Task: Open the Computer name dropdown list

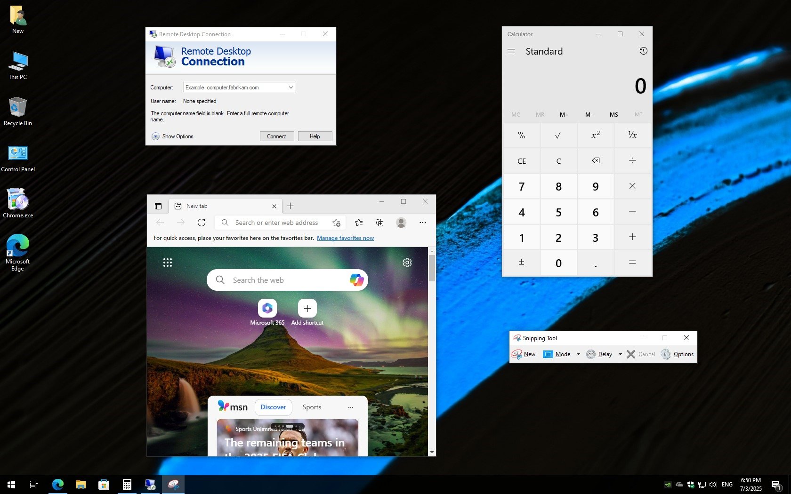Action: [291, 88]
